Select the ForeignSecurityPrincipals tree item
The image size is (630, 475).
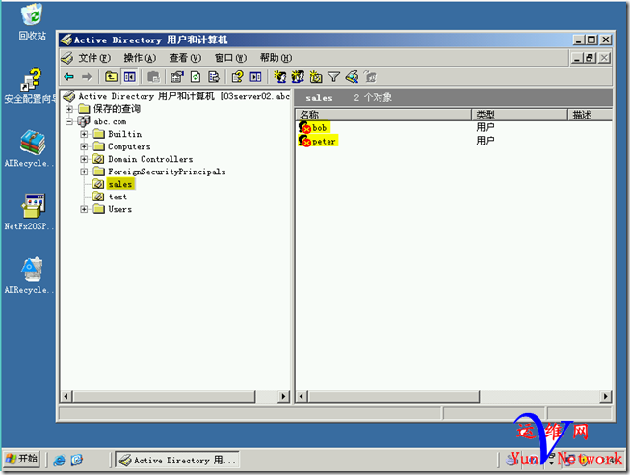point(167,172)
